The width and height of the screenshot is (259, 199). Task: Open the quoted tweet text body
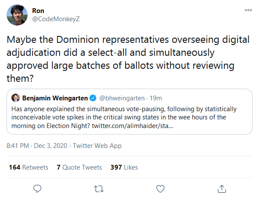[x=124, y=117]
